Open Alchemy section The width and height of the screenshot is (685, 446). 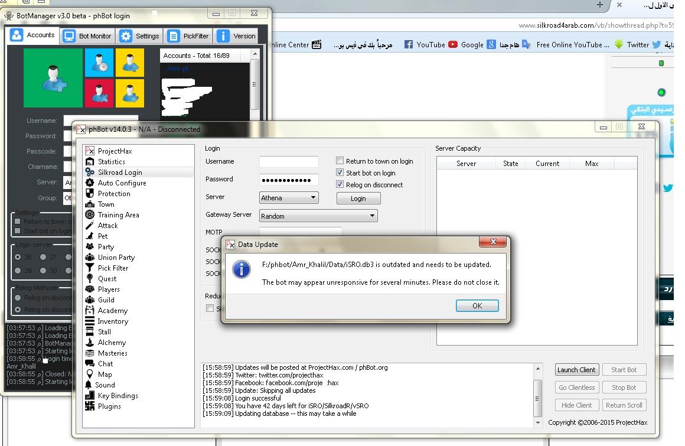pos(112,343)
